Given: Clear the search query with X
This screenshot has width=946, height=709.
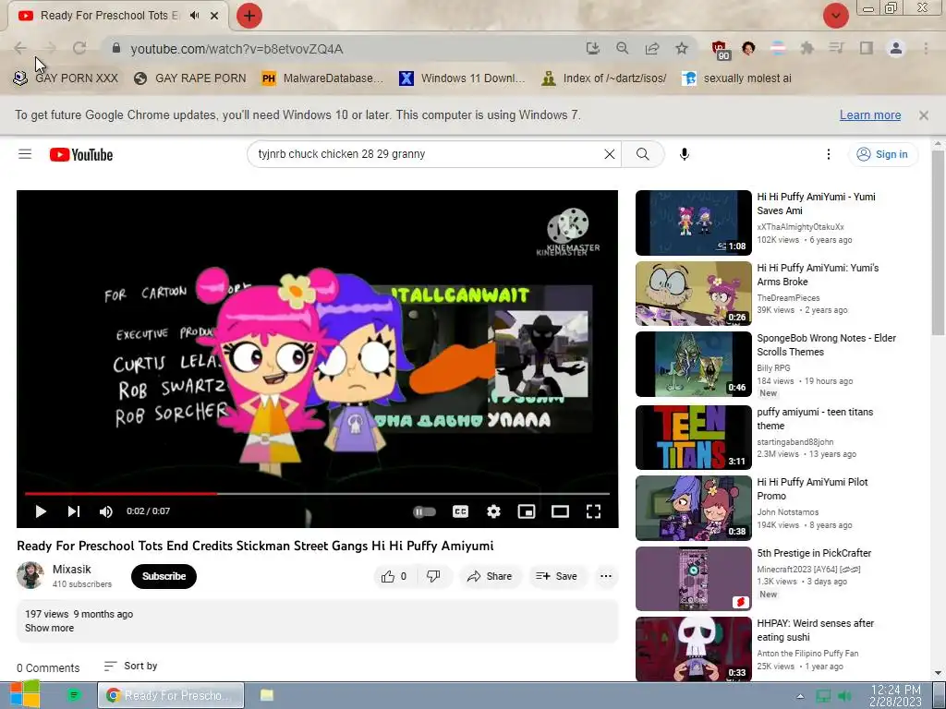Looking at the screenshot, I should click(610, 154).
